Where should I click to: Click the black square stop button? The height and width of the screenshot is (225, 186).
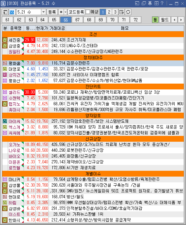click(x=61, y=12)
